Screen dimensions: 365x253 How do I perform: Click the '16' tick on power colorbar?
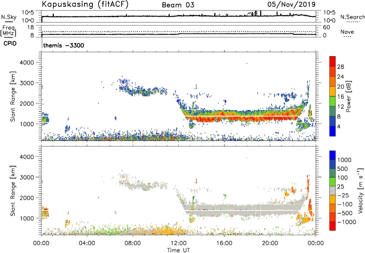pyautogui.click(x=340, y=97)
